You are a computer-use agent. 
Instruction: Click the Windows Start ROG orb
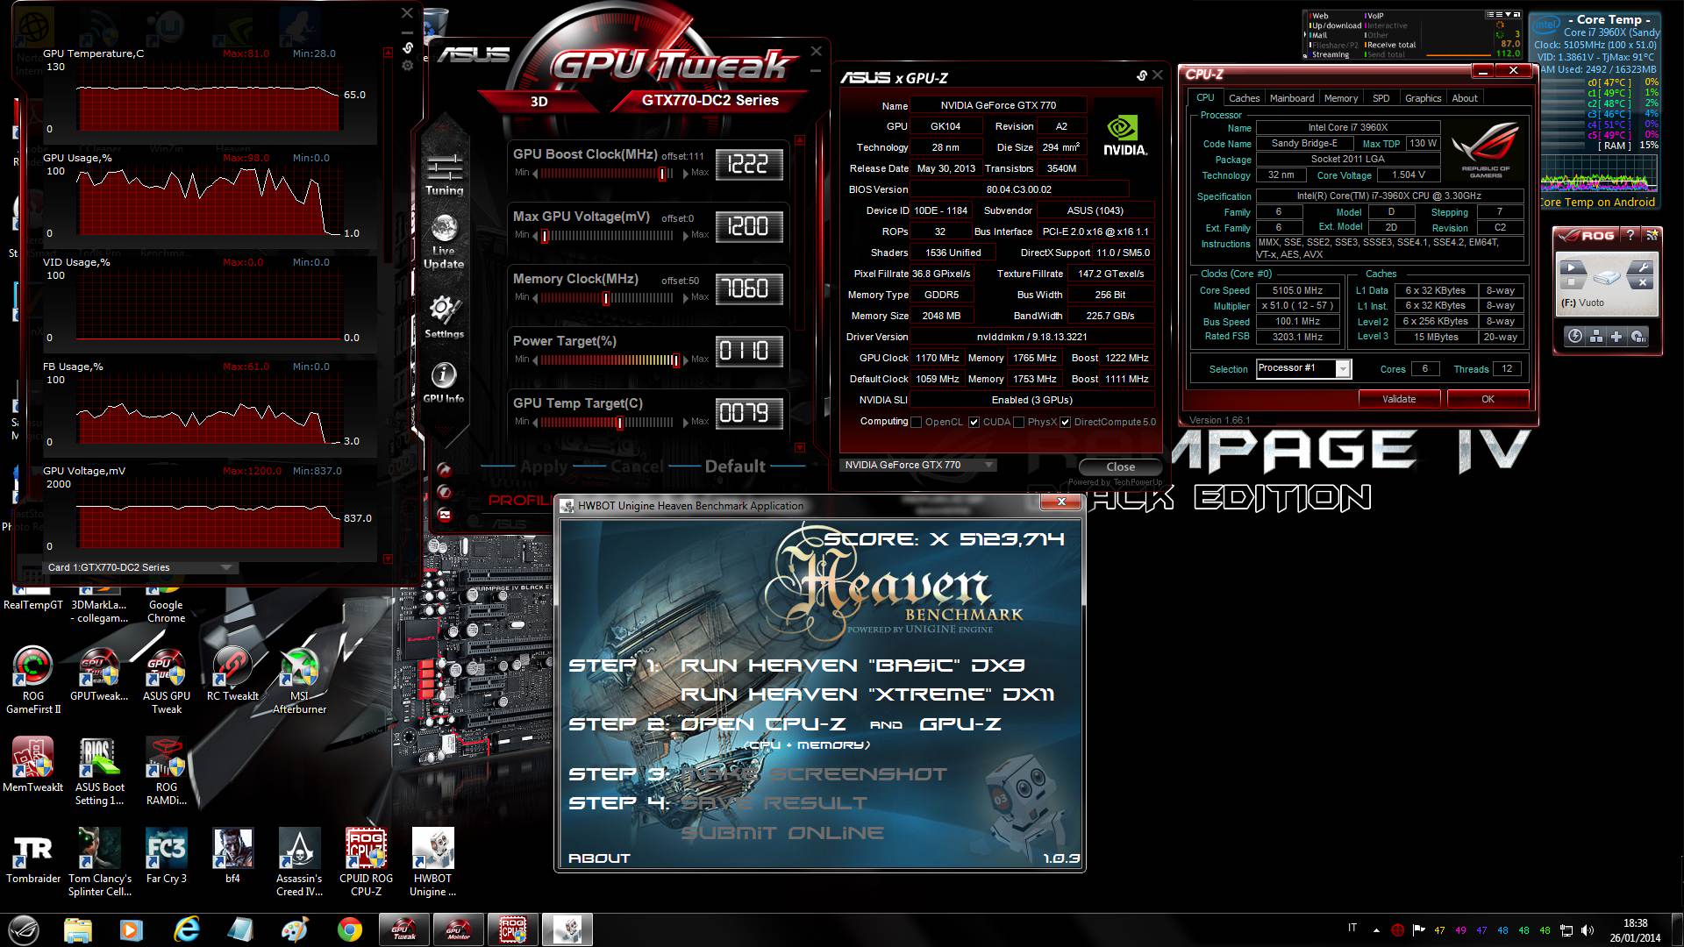click(25, 929)
